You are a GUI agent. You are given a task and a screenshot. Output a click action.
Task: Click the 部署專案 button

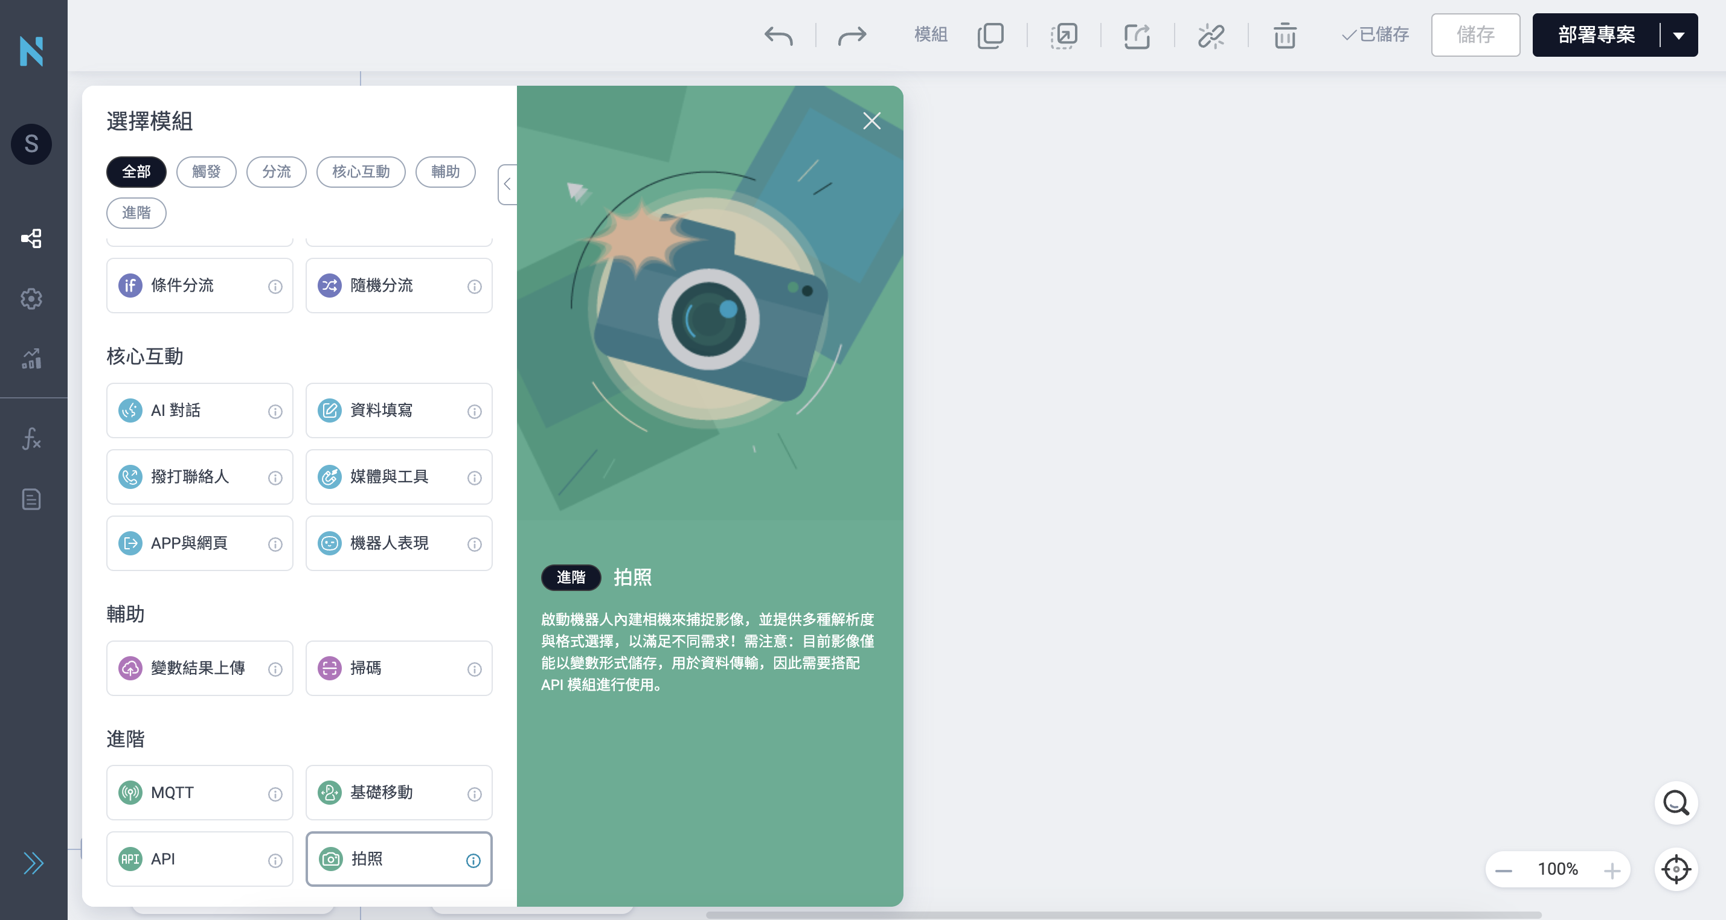pyautogui.click(x=1596, y=35)
